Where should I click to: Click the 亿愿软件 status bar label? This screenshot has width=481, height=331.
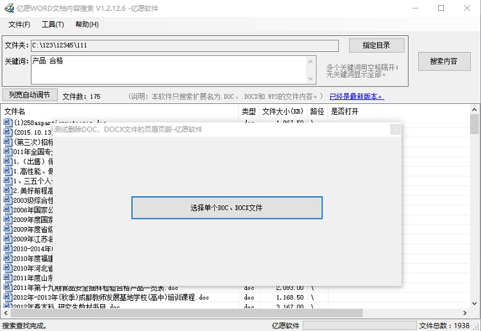[285, 325]
